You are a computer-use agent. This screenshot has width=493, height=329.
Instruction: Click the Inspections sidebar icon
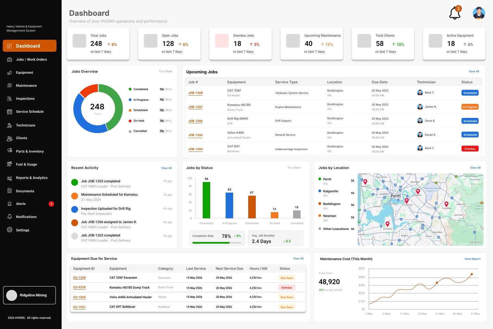coord(10,99)
